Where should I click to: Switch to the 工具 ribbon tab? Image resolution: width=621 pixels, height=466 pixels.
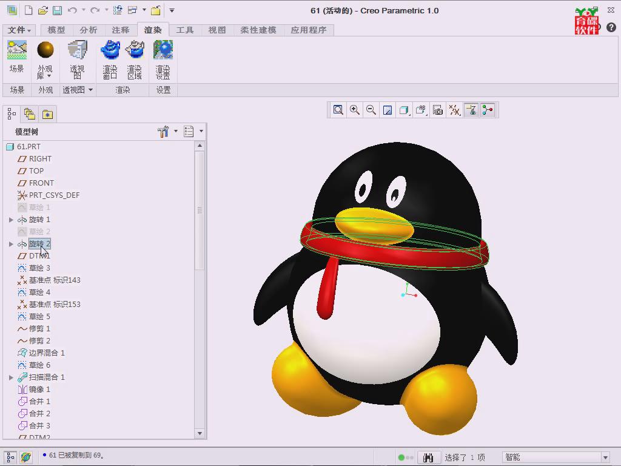pos(185,30)
